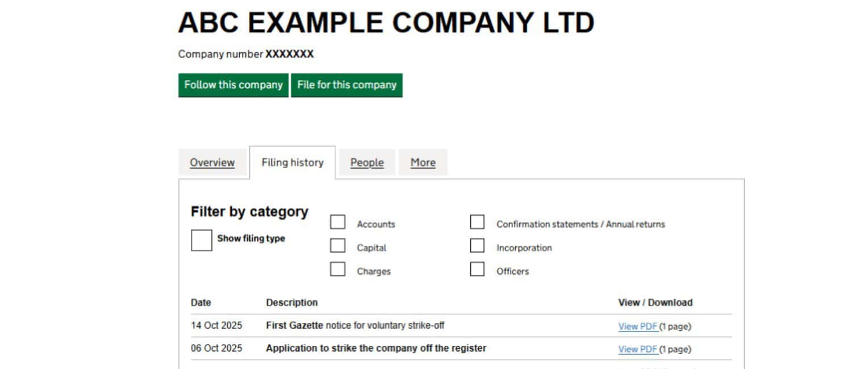Click the ABC EXAMPLE COMPANY LTD heading
The image size is (852, 369).
386,23
